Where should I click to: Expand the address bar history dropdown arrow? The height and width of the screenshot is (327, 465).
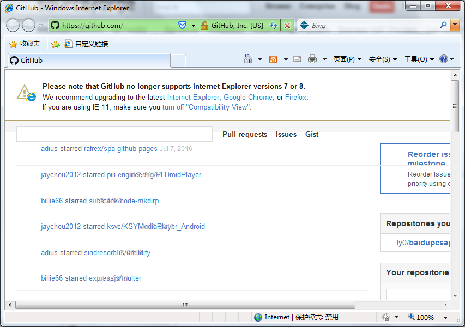193,26
